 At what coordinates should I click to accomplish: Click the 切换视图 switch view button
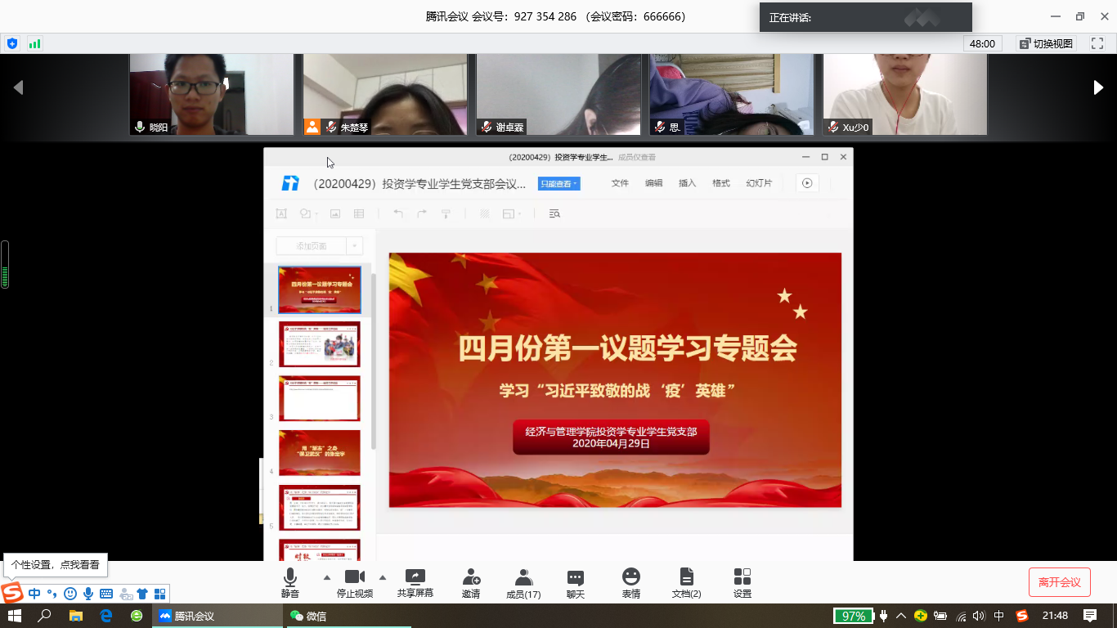tap(1046, 43)
